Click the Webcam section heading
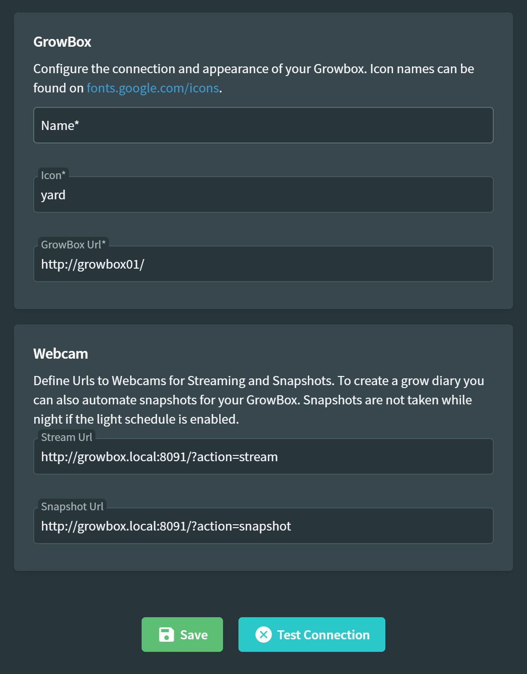Image resolution: width=527 pixels, height=674 pixels. coord(61,354)
